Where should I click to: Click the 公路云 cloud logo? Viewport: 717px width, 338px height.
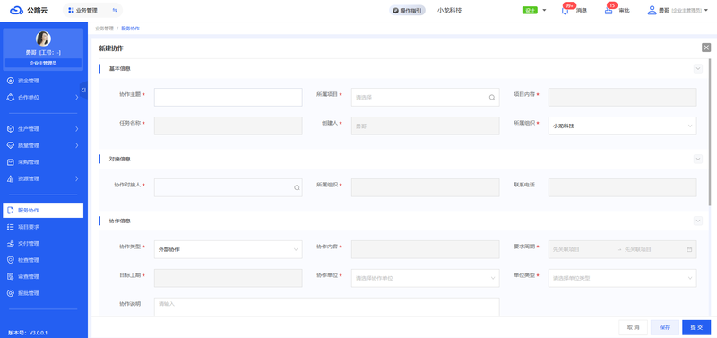[x=16, y=10]
